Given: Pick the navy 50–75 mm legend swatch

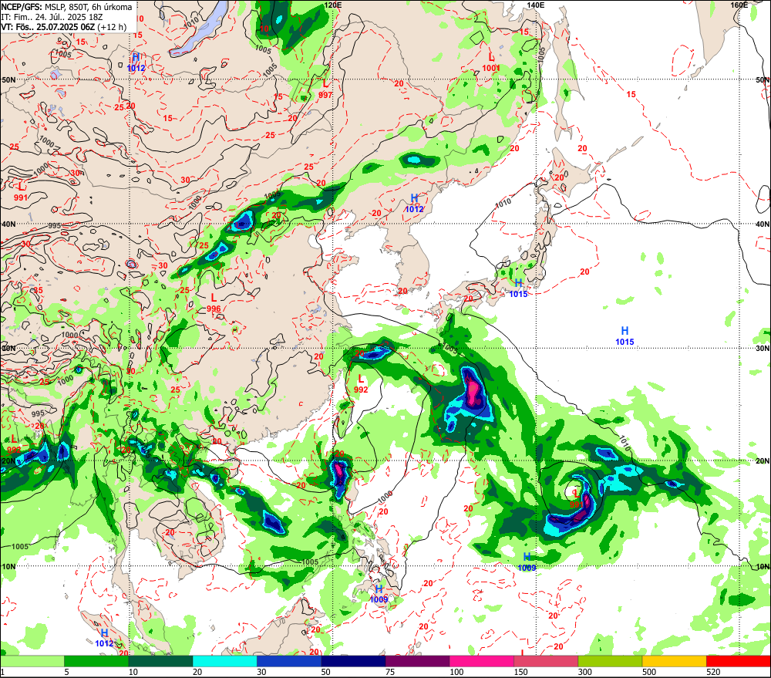Looking at the screenshot, I should [353, 661].
